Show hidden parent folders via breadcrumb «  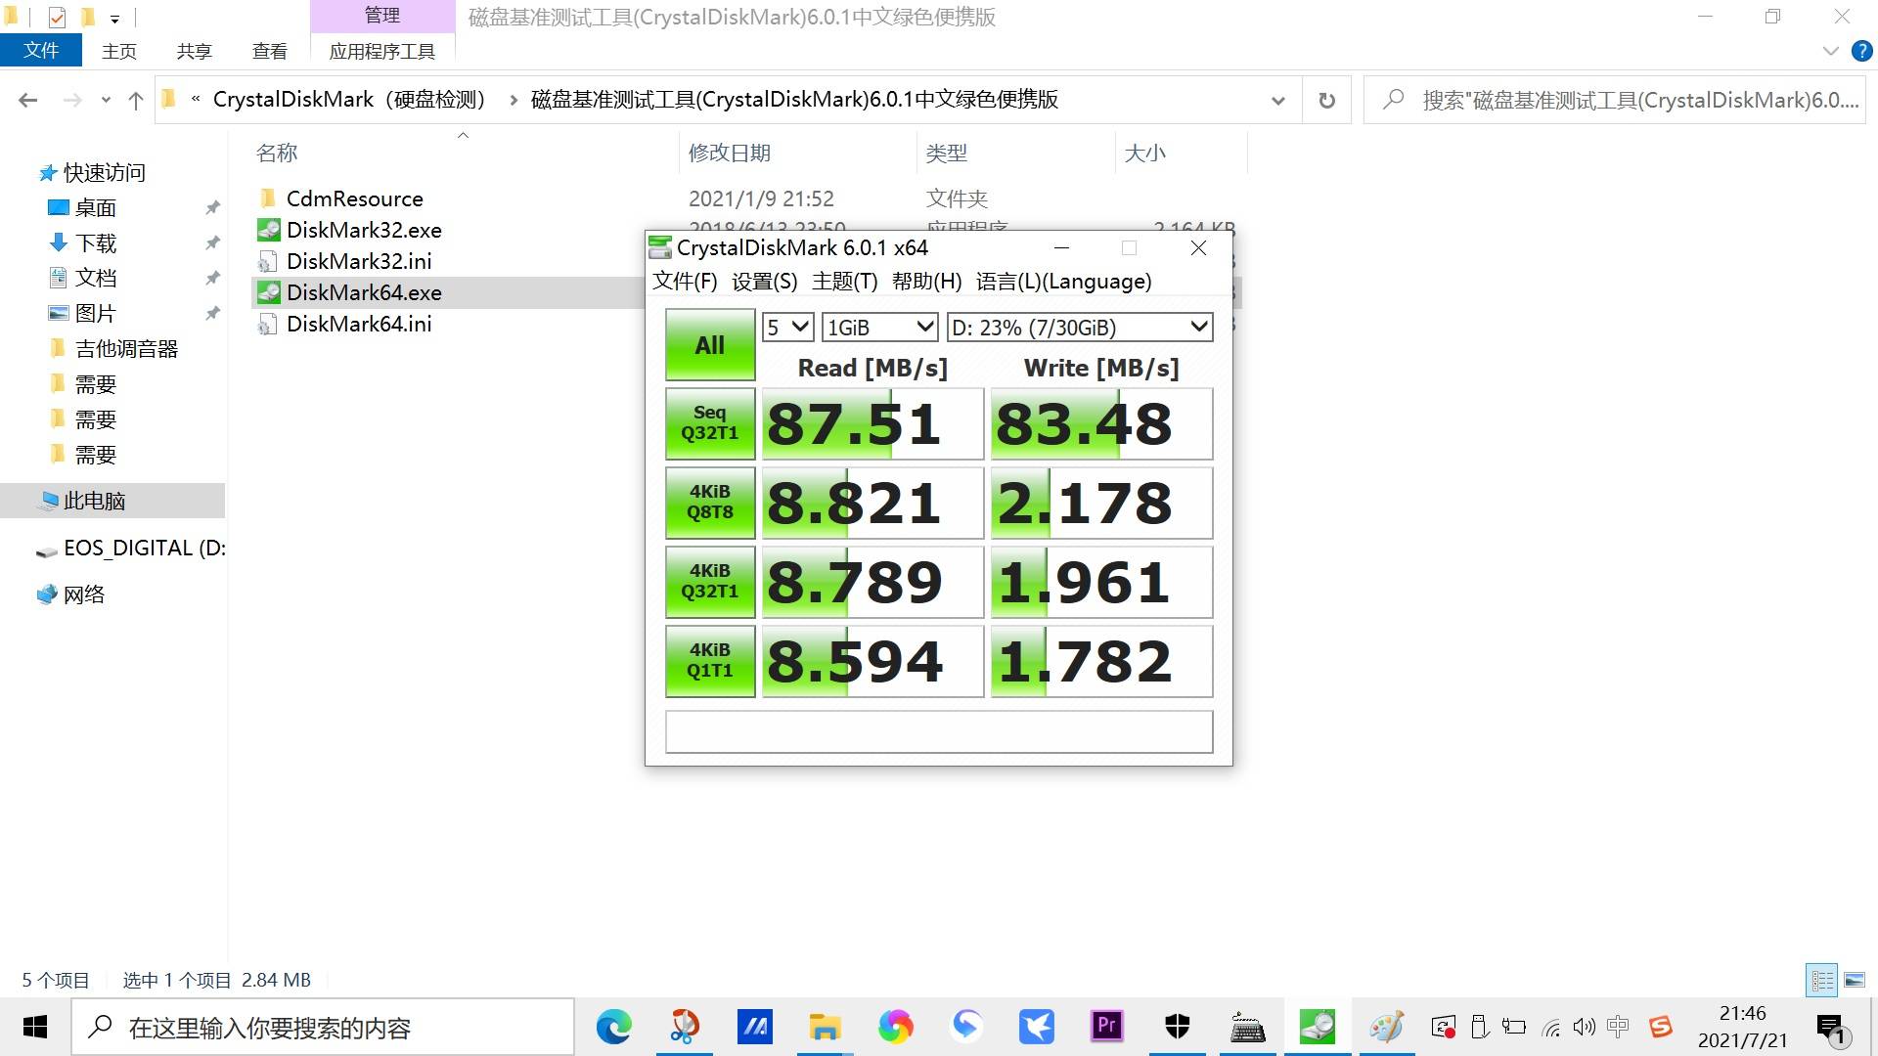point(196,100)
